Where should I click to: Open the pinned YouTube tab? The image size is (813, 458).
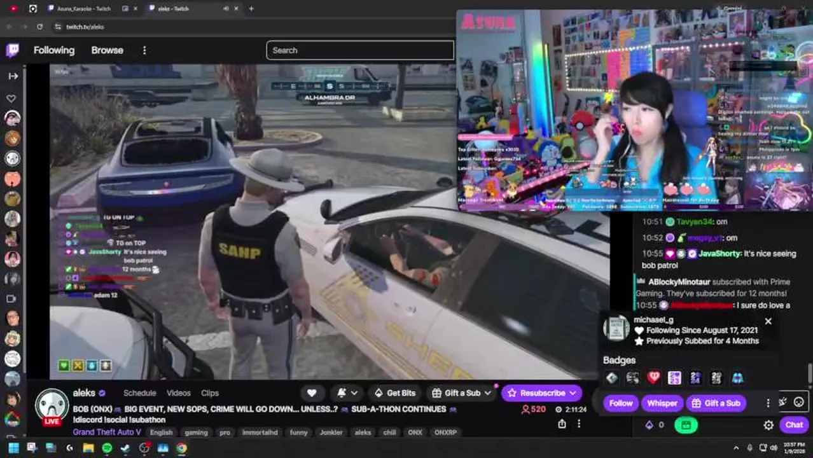pos(13,8)
